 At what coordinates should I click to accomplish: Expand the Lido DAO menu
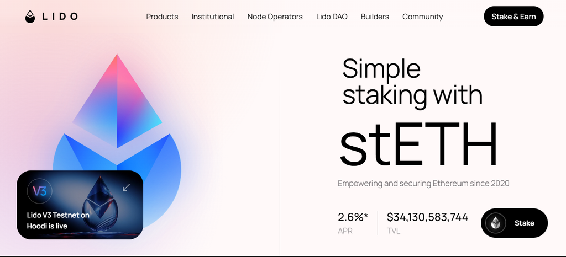click(332, 17)
